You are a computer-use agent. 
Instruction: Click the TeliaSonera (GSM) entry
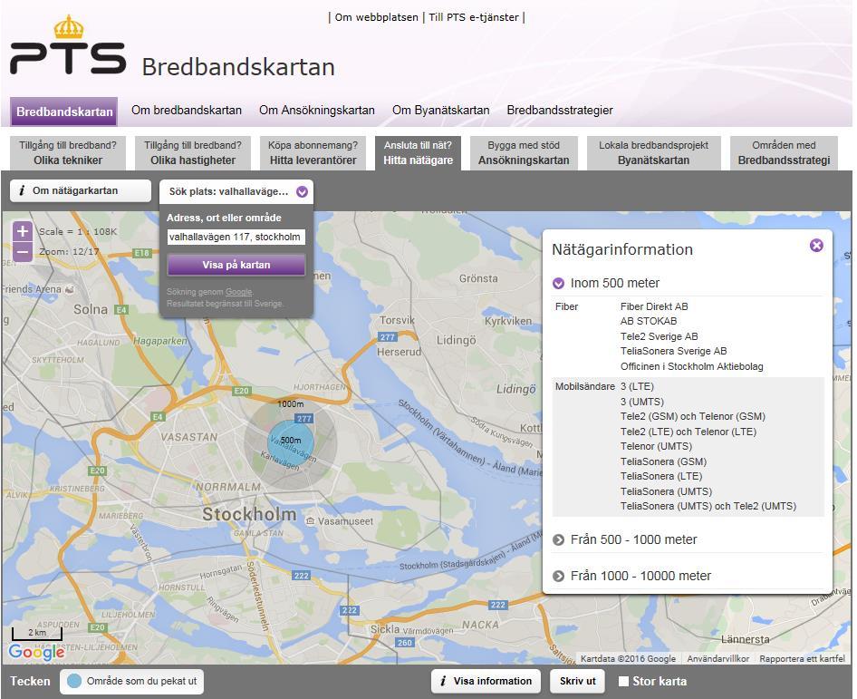pos(663,461)
